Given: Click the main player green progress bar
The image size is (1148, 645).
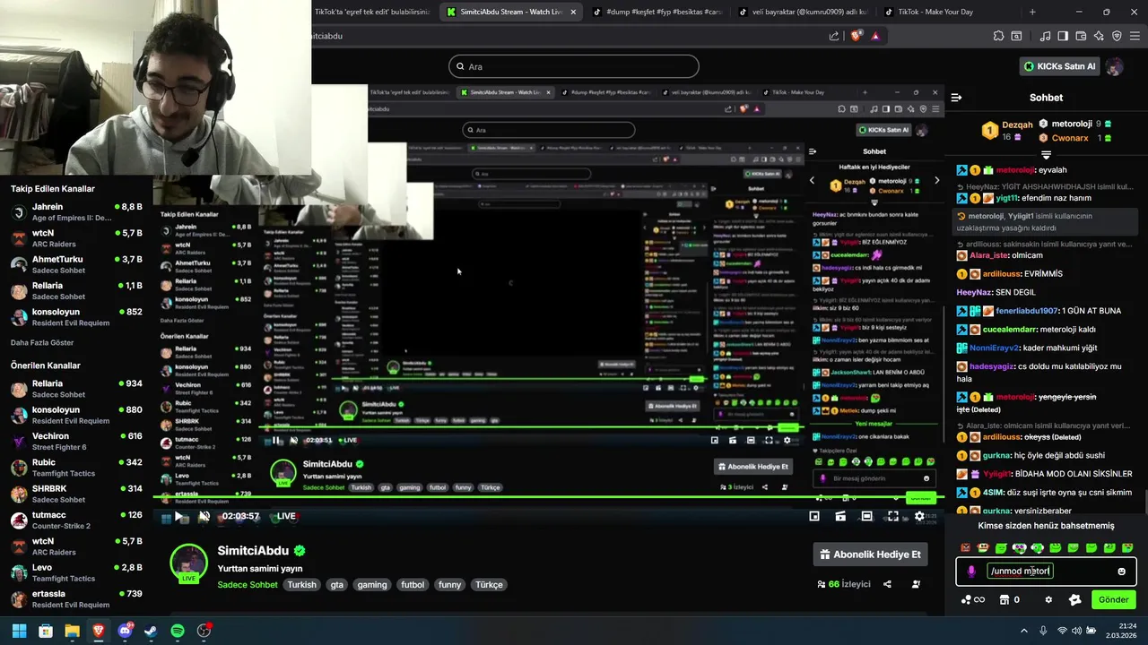Looking at the screenshot, I should coord(547,497).
